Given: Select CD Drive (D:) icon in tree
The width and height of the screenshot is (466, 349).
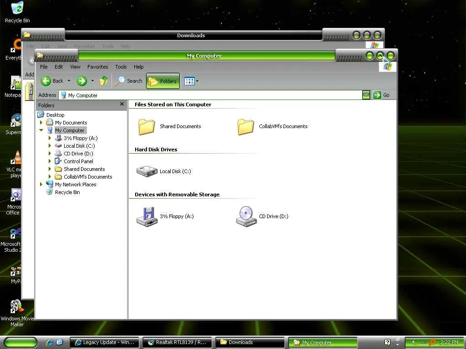Looking at the screenshot, I should click(58, 154).
